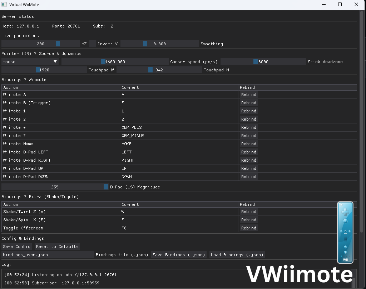The width and height of the screenshot is (366, 289).
Task: Rebind the Wiimote 1 button
Action: pos(249,111)
